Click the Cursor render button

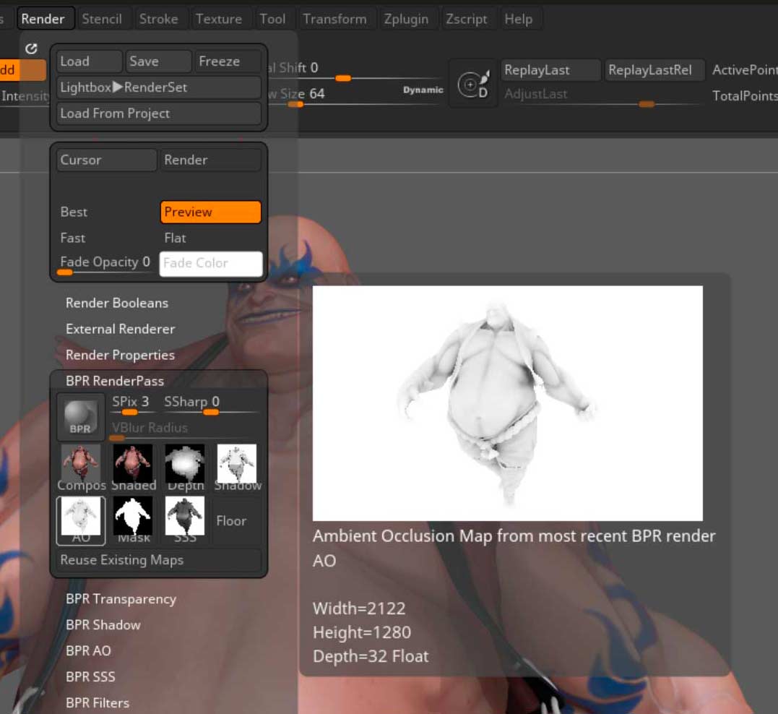[107, 160]
